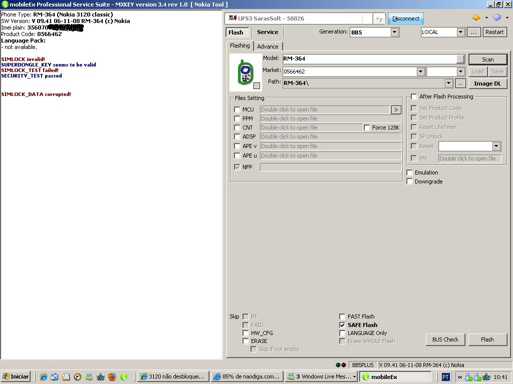513x384 pixels.
Task: Open the Advance tab
Action: pos(268,46)
